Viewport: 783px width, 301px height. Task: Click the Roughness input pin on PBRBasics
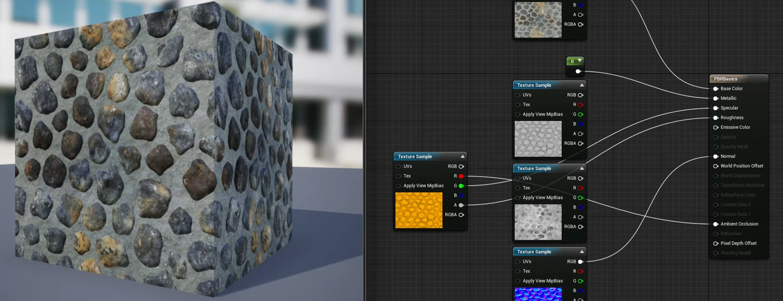[716, 118]
